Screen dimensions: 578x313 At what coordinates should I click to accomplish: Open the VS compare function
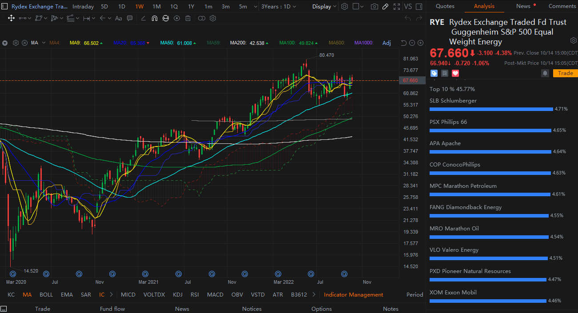(408, 7)
